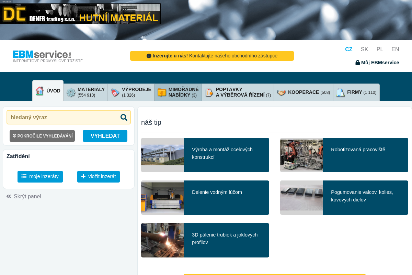Viewport: 412px width, 275px height.
Task: Open the Firmy tab
Action: coord(356,92)
